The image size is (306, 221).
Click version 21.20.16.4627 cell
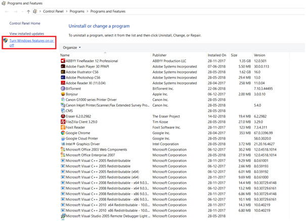tap(264, 144)
